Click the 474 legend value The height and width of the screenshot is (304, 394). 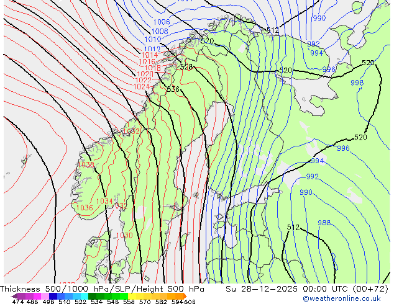(18, 302)
